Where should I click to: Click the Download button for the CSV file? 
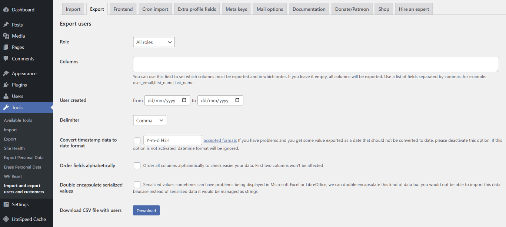click(x=146, y=210)
